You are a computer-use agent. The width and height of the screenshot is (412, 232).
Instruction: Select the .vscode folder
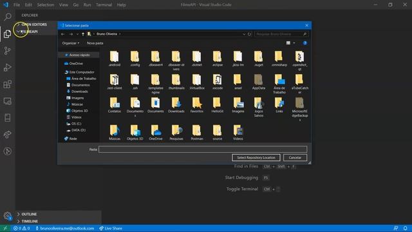click(218, 82)
